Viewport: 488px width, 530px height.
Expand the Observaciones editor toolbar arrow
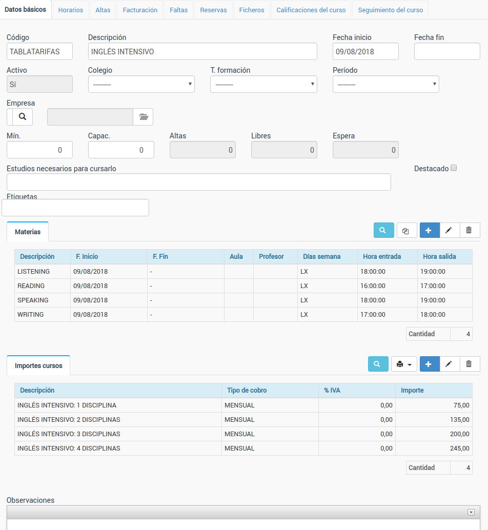tap(471, 513)
